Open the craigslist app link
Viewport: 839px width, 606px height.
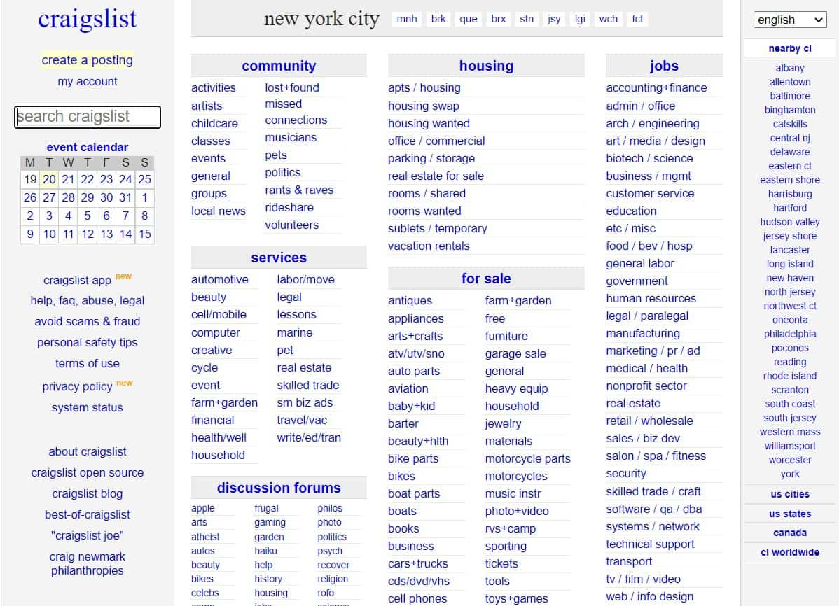pyautogui.click(x=77, y=281)
